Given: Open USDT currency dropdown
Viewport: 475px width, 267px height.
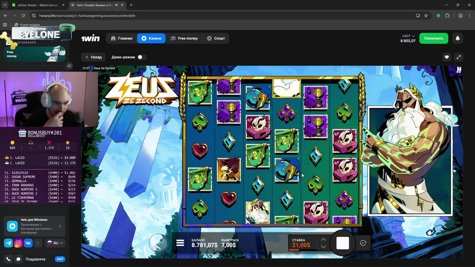Looking at the screenshot, I should tap(408, 36).
